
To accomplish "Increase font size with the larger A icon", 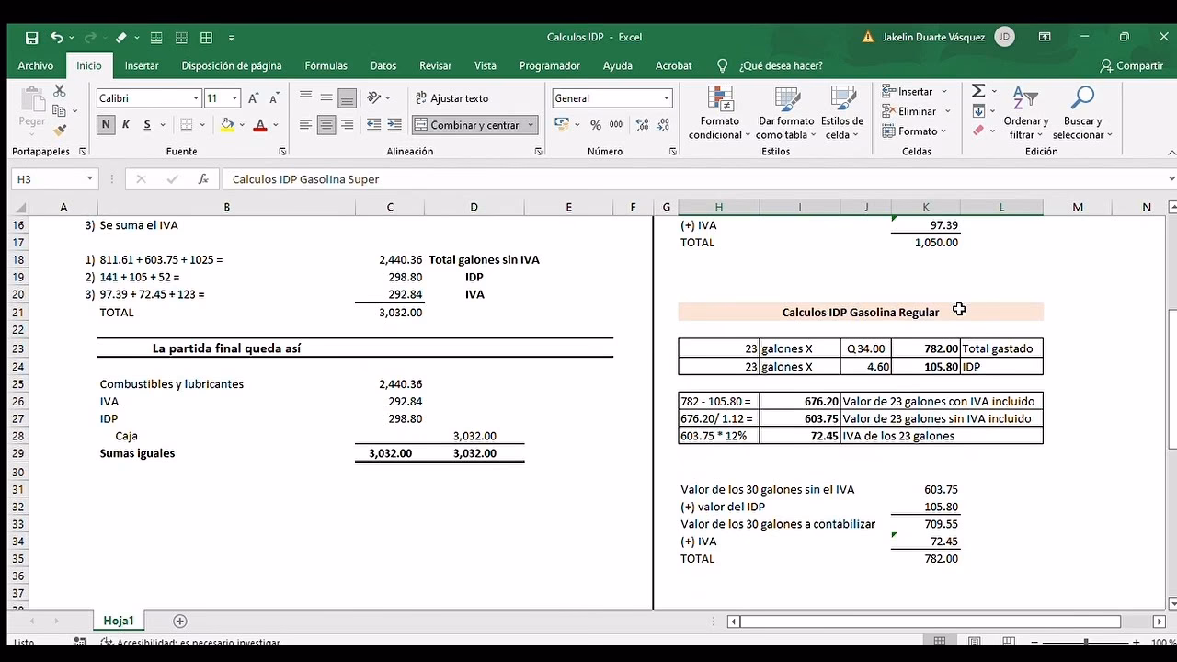I will 253,98.
